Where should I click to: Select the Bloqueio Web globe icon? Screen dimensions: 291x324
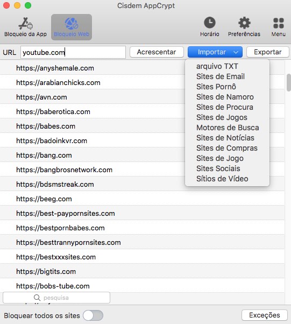[x=72, y=24]
